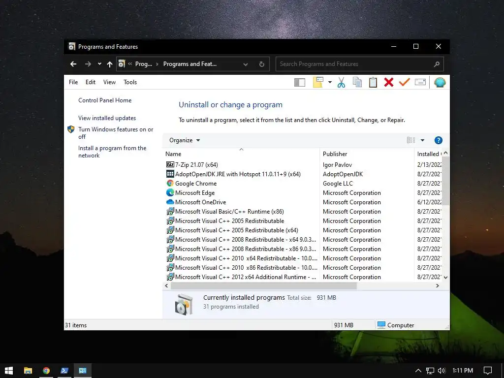The height and width of the screenshot is (378, 504).
Task: Select AdoptOpenJDK JRE with Hotspot entry
Action: click(233, 174)
